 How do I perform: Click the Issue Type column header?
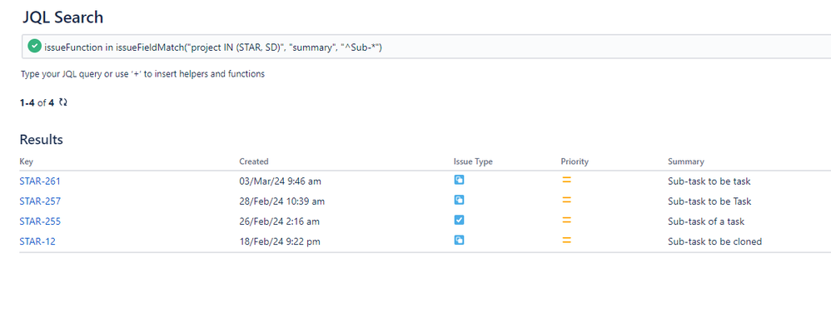473,162
